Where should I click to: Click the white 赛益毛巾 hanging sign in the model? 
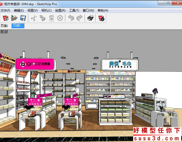click(120, 64)
